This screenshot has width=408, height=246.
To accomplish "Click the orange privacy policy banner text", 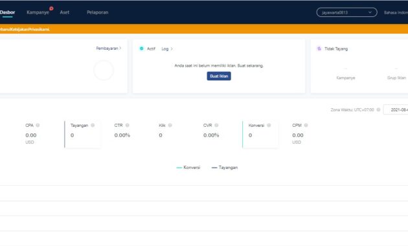I will 25,29.
